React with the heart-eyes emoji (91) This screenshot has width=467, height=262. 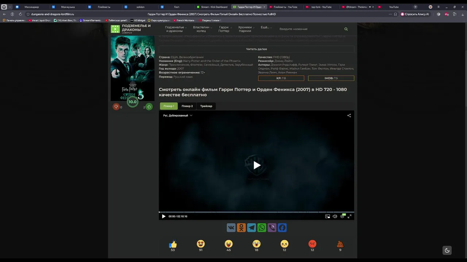(201, 244)
